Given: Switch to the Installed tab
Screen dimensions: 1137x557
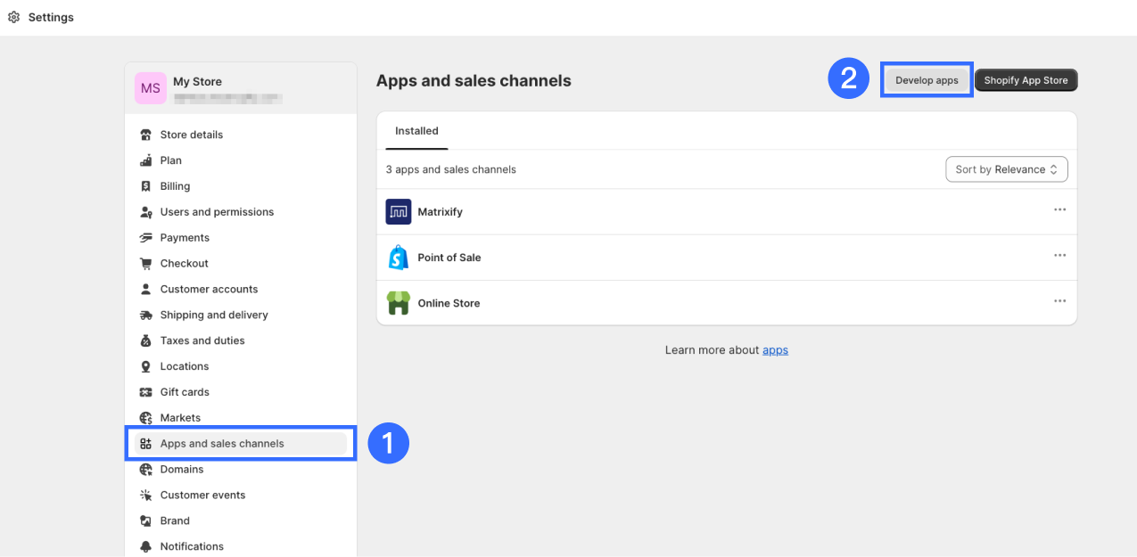Looking at the screenshot, I should 416,131.
